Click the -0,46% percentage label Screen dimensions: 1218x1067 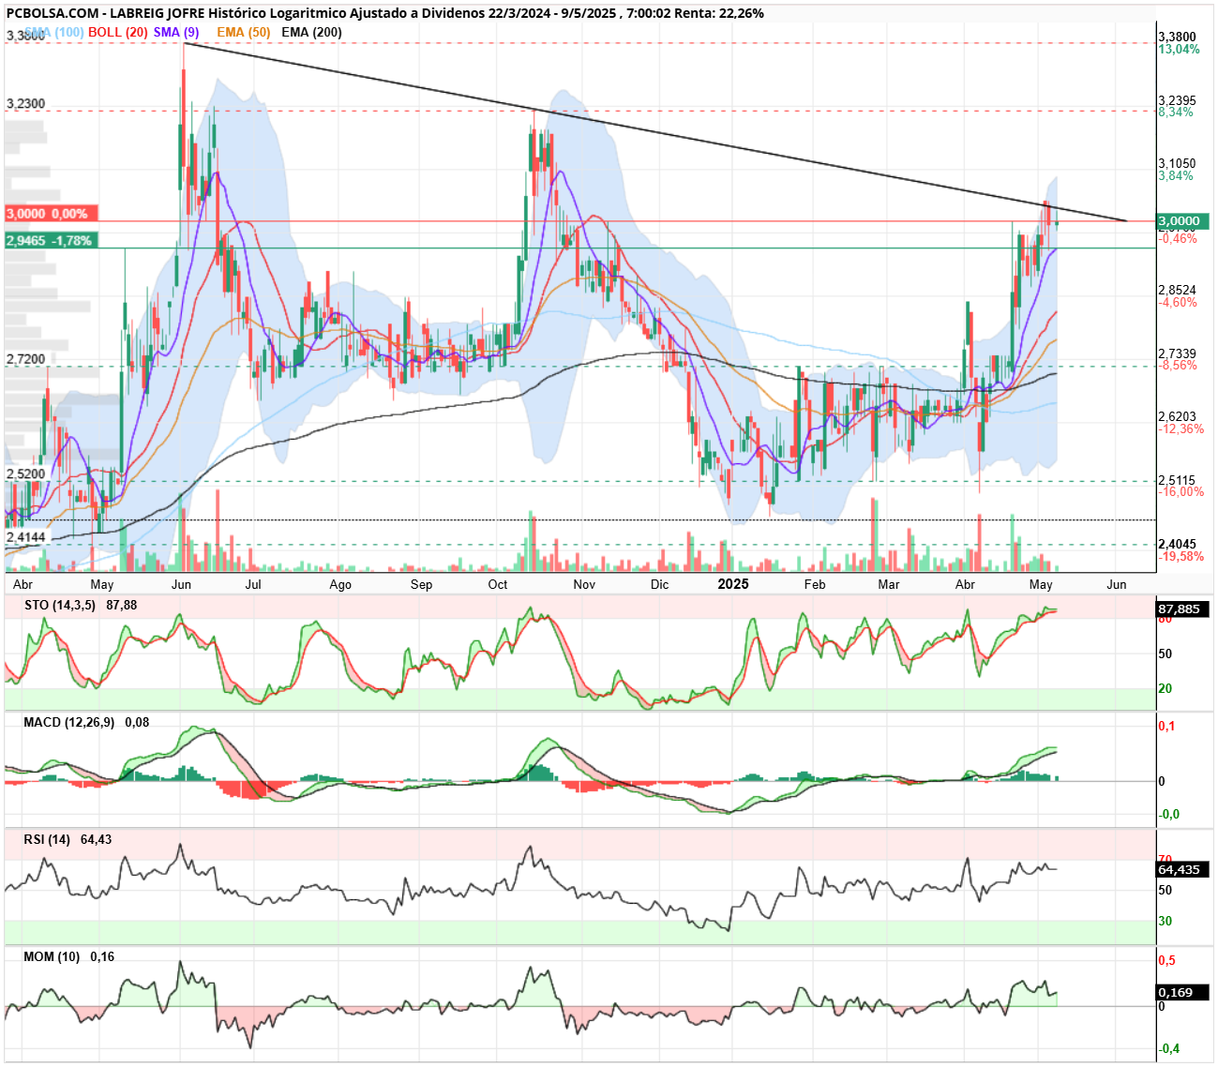pos(1178,239)
